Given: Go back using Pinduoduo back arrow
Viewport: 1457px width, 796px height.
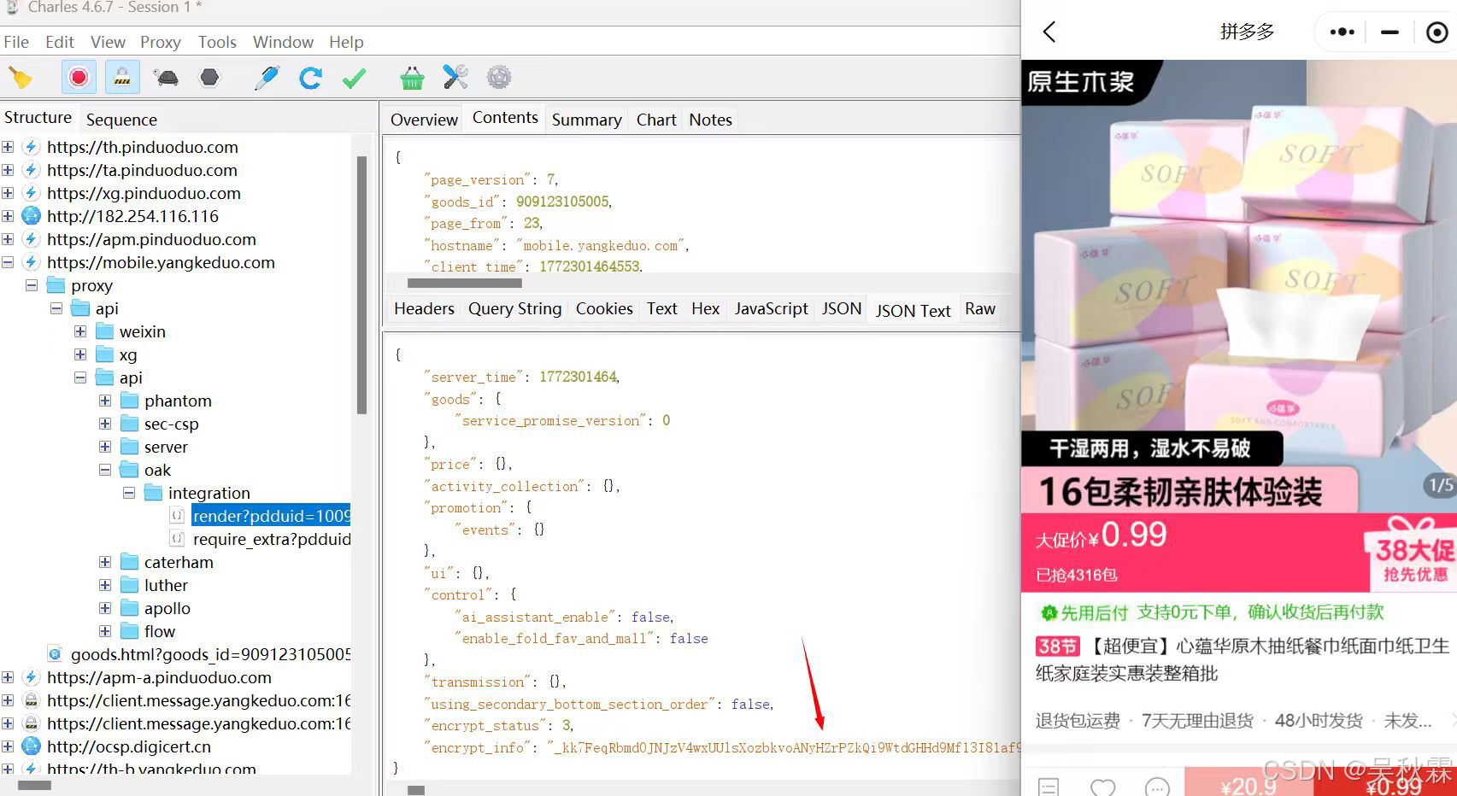Looking at the screenshot, I should coord(1049,32).
